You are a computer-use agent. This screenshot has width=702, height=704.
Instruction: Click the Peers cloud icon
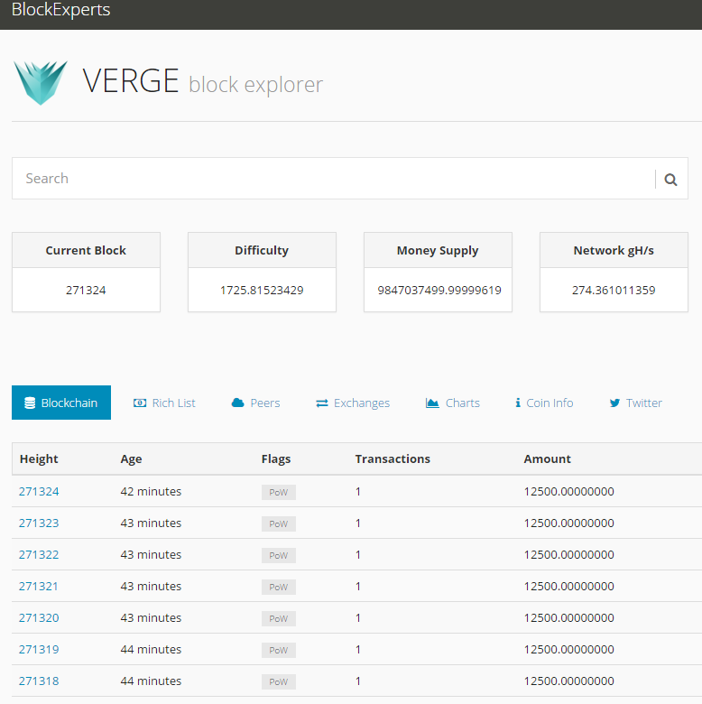pyautogui.click(x=237, y=403)
